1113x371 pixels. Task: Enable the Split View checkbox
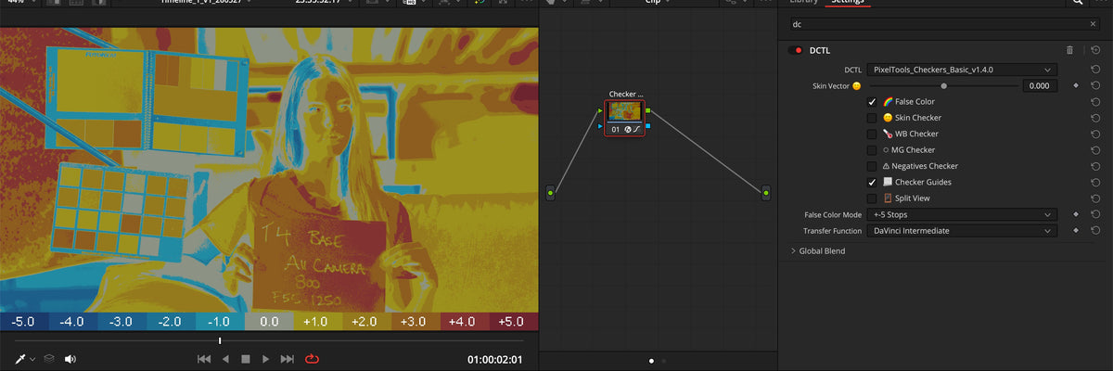pyautogui.click(x=872, y=198)
